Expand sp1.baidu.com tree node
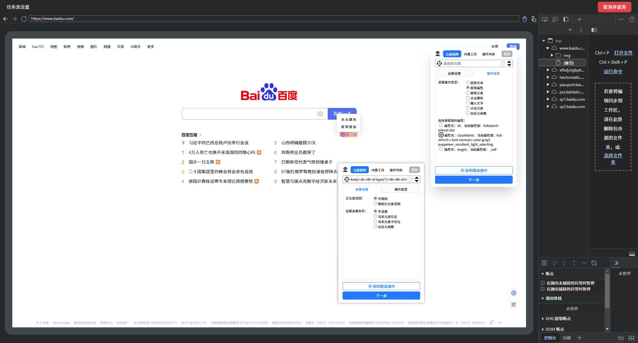 click(548, 99)
